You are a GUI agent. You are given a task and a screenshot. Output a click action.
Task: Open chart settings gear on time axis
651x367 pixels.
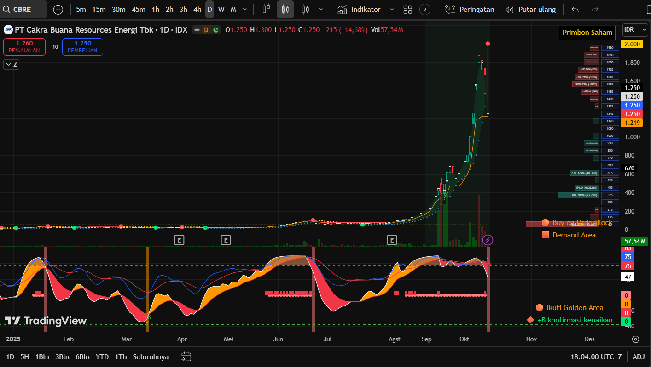pos(635,339)
